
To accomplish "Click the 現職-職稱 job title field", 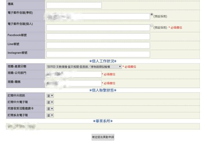I will [x=74, y=83].
